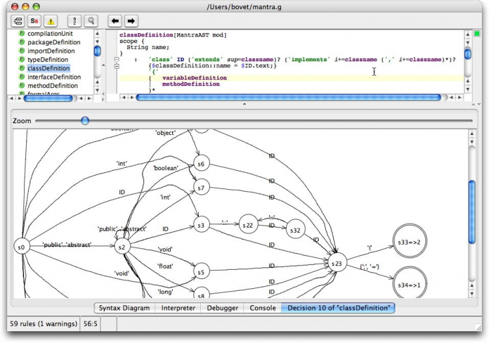
Task: Click the s22 state node
Action: [248, 225]
